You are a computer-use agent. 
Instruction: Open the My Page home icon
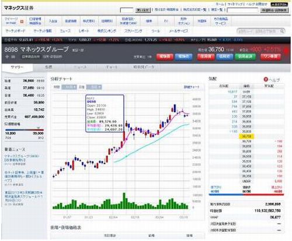[x=22, y=22]
